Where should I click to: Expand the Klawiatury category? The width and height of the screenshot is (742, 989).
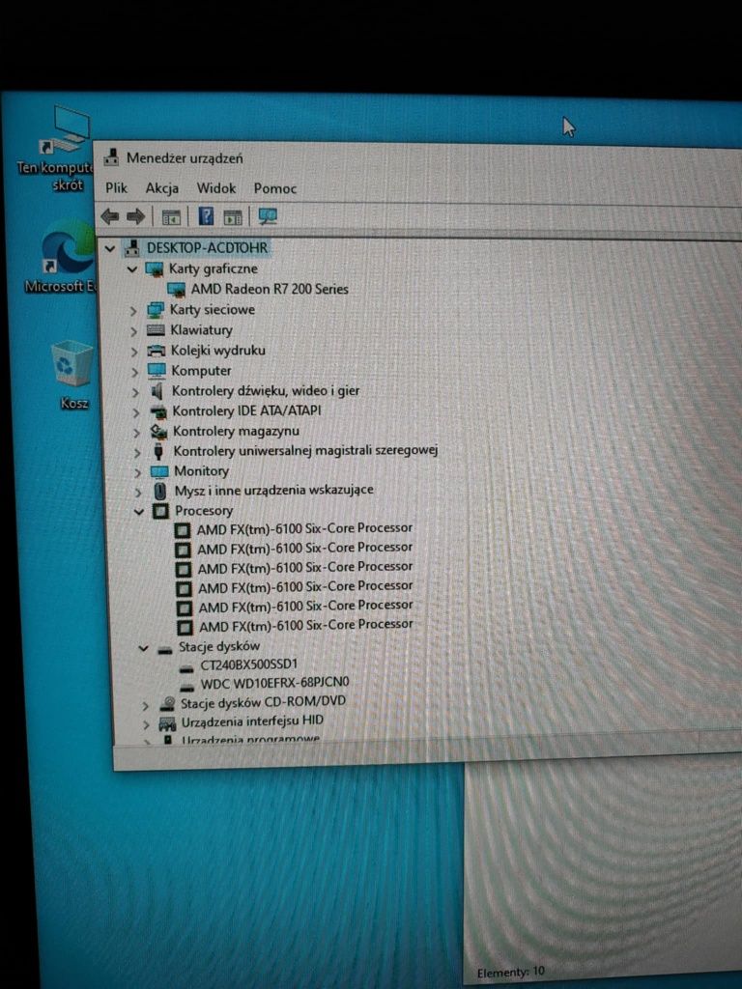click(x=133, y=331)
